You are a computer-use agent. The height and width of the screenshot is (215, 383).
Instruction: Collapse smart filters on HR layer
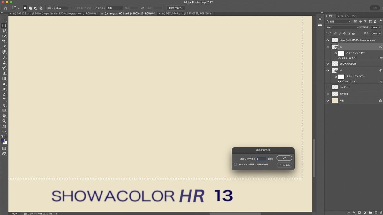click(381, 70)
